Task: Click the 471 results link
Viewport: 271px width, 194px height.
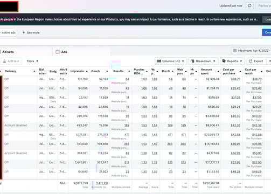Action: pyautogui.click(x=127, y=135)
